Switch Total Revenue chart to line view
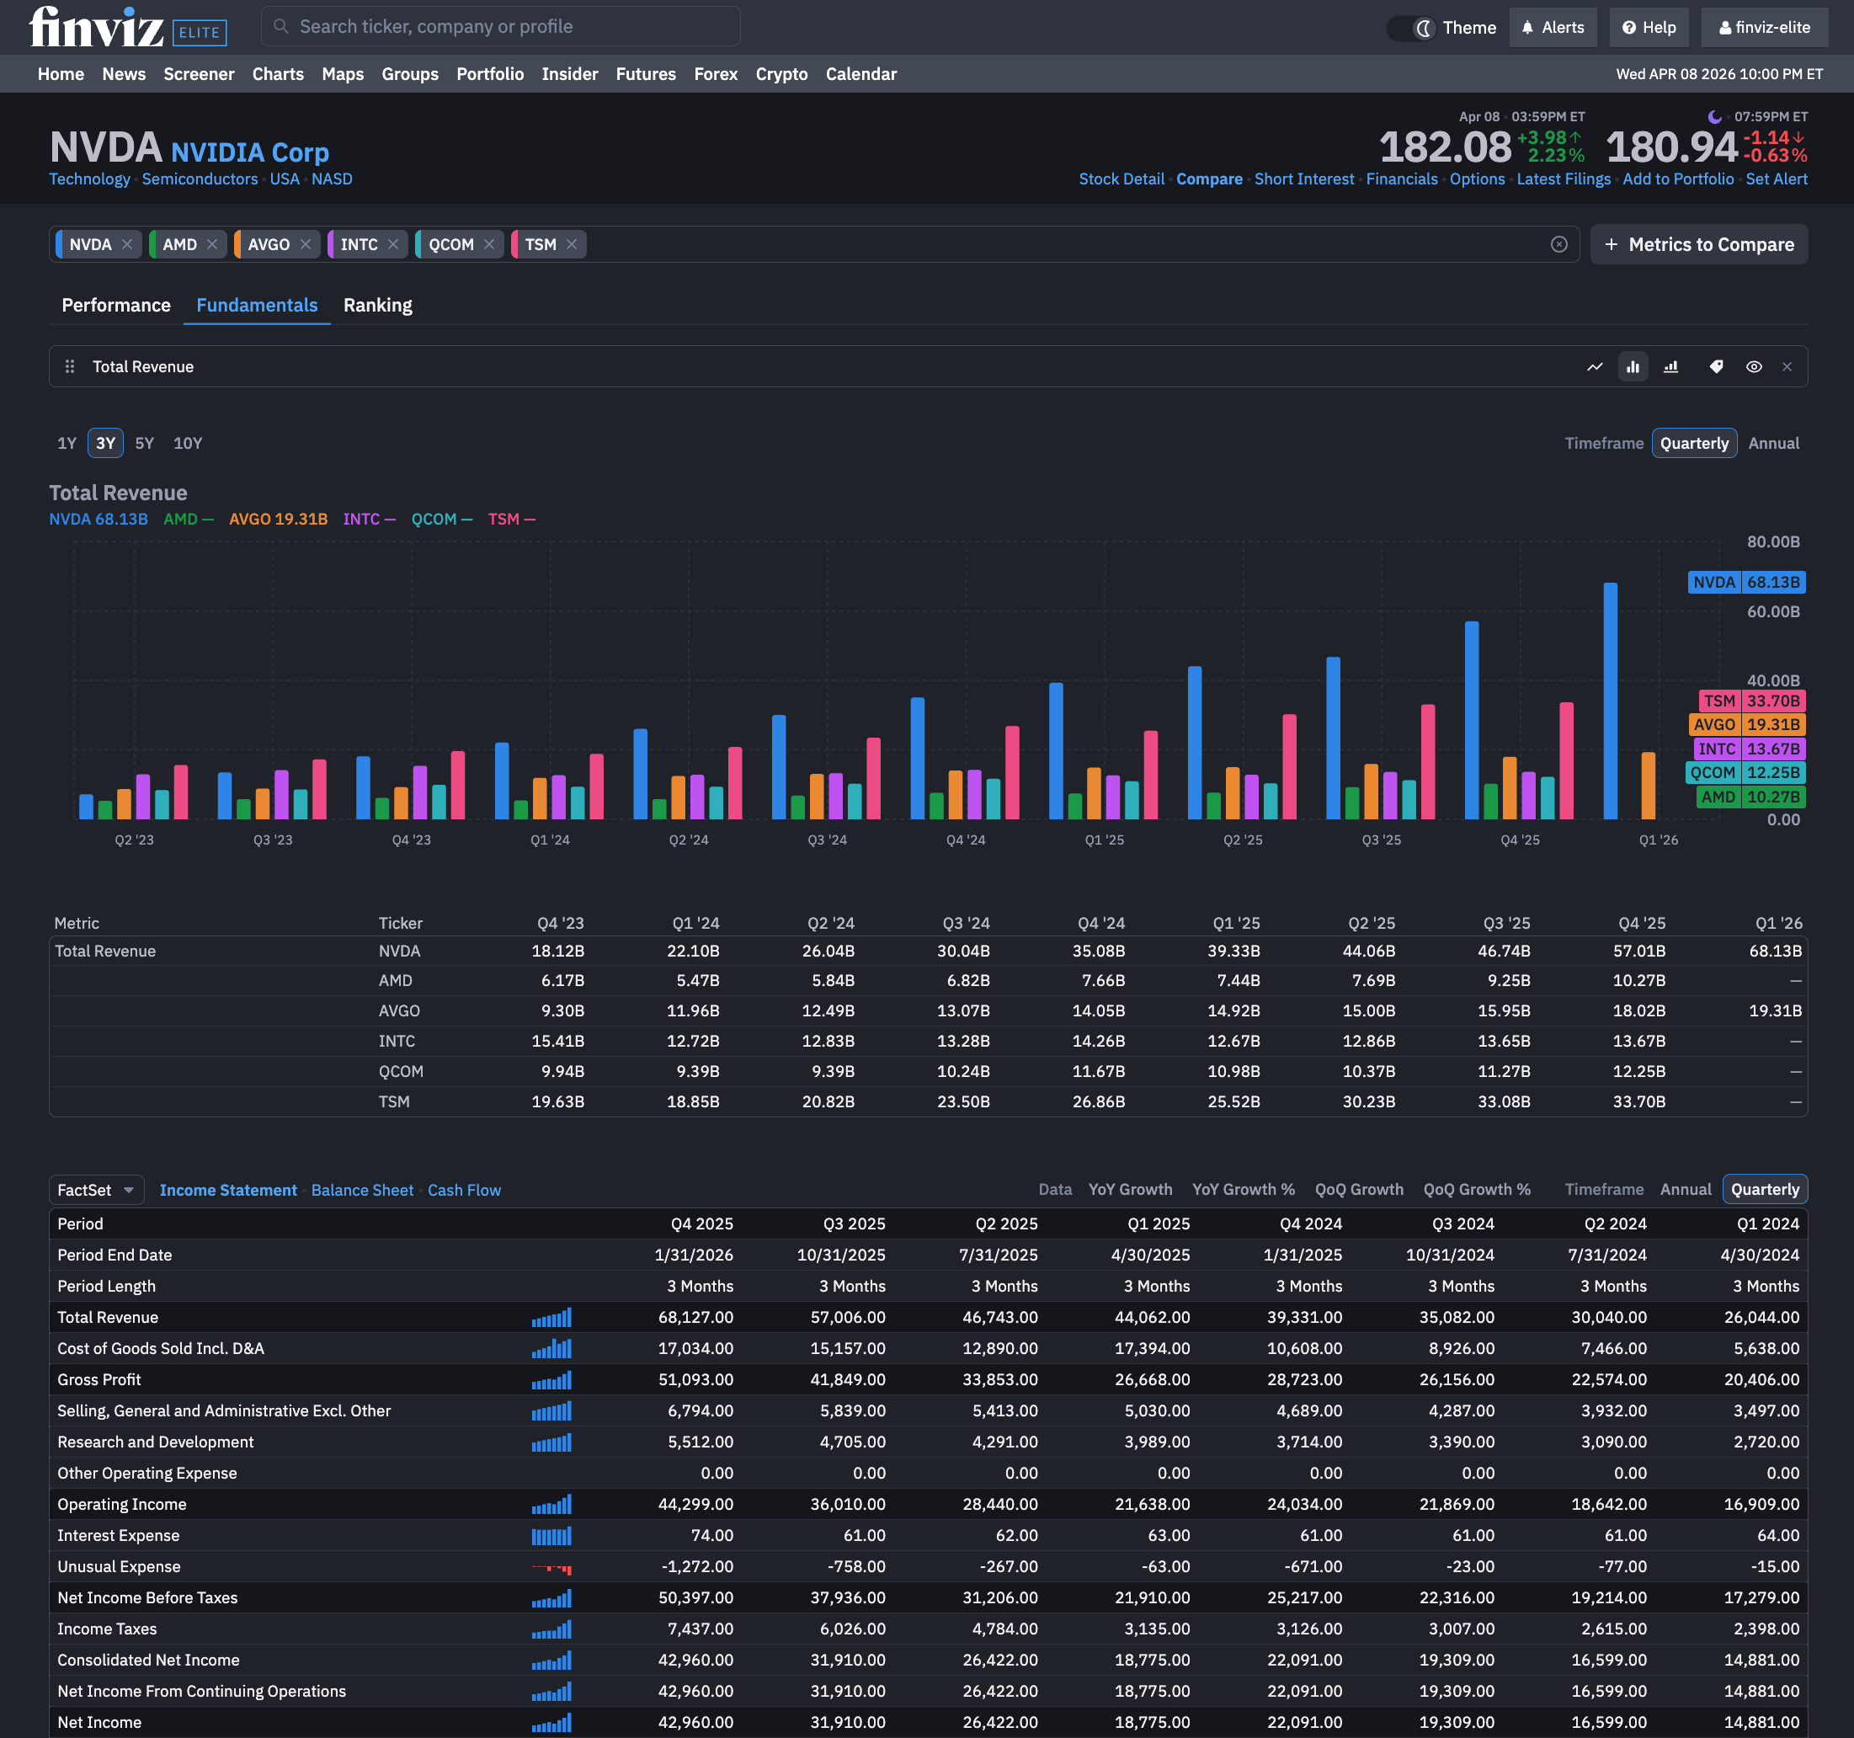This screenshot has width=1854, height=1738. coord(1595,366)
